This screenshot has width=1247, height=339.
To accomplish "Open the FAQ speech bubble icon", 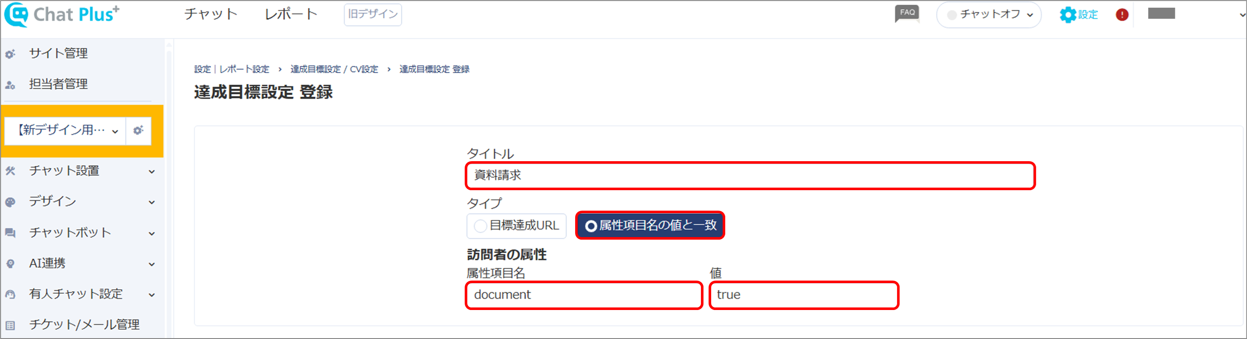I will click(x=907, y=14).
